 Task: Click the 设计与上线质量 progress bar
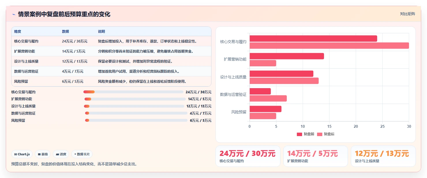134,106
